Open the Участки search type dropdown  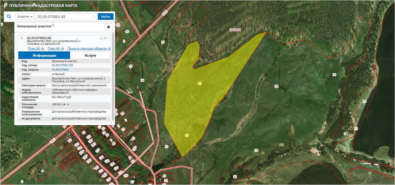[x=25, y=17]
